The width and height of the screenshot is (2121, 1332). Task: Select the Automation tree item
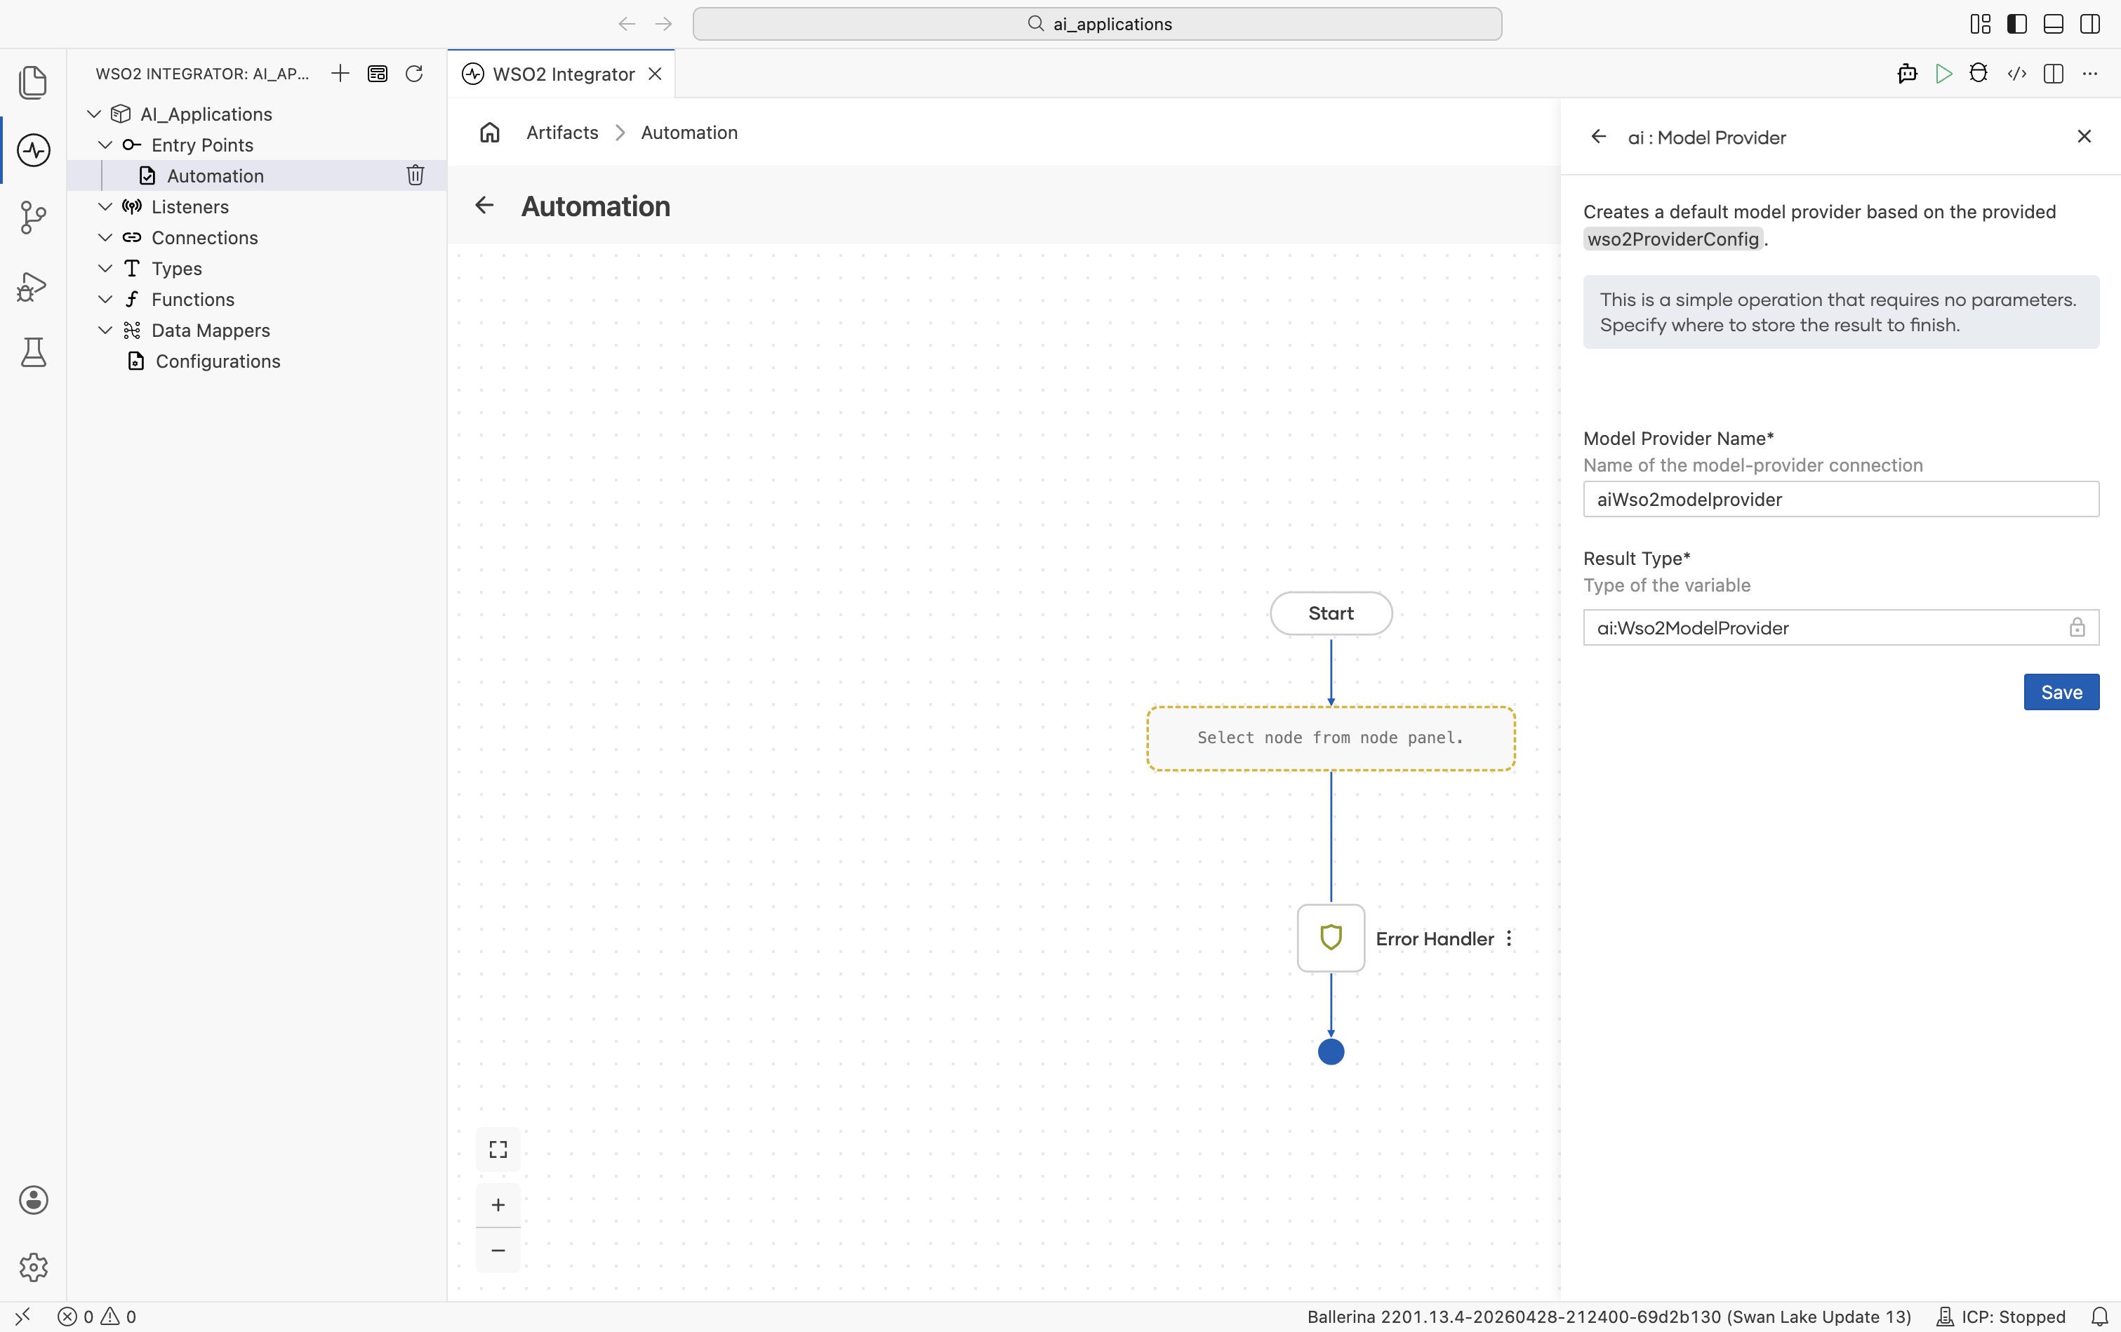pyautogui.click(x=256, y=175)
